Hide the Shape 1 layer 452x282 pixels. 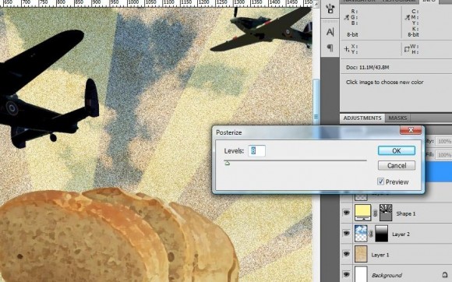coord(346,213)
